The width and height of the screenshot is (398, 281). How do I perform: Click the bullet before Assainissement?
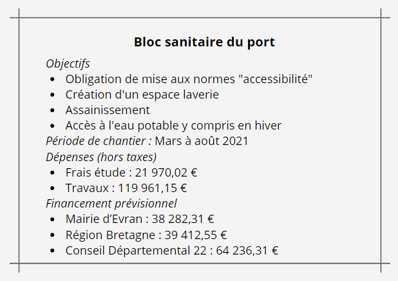tap(53, 110)
